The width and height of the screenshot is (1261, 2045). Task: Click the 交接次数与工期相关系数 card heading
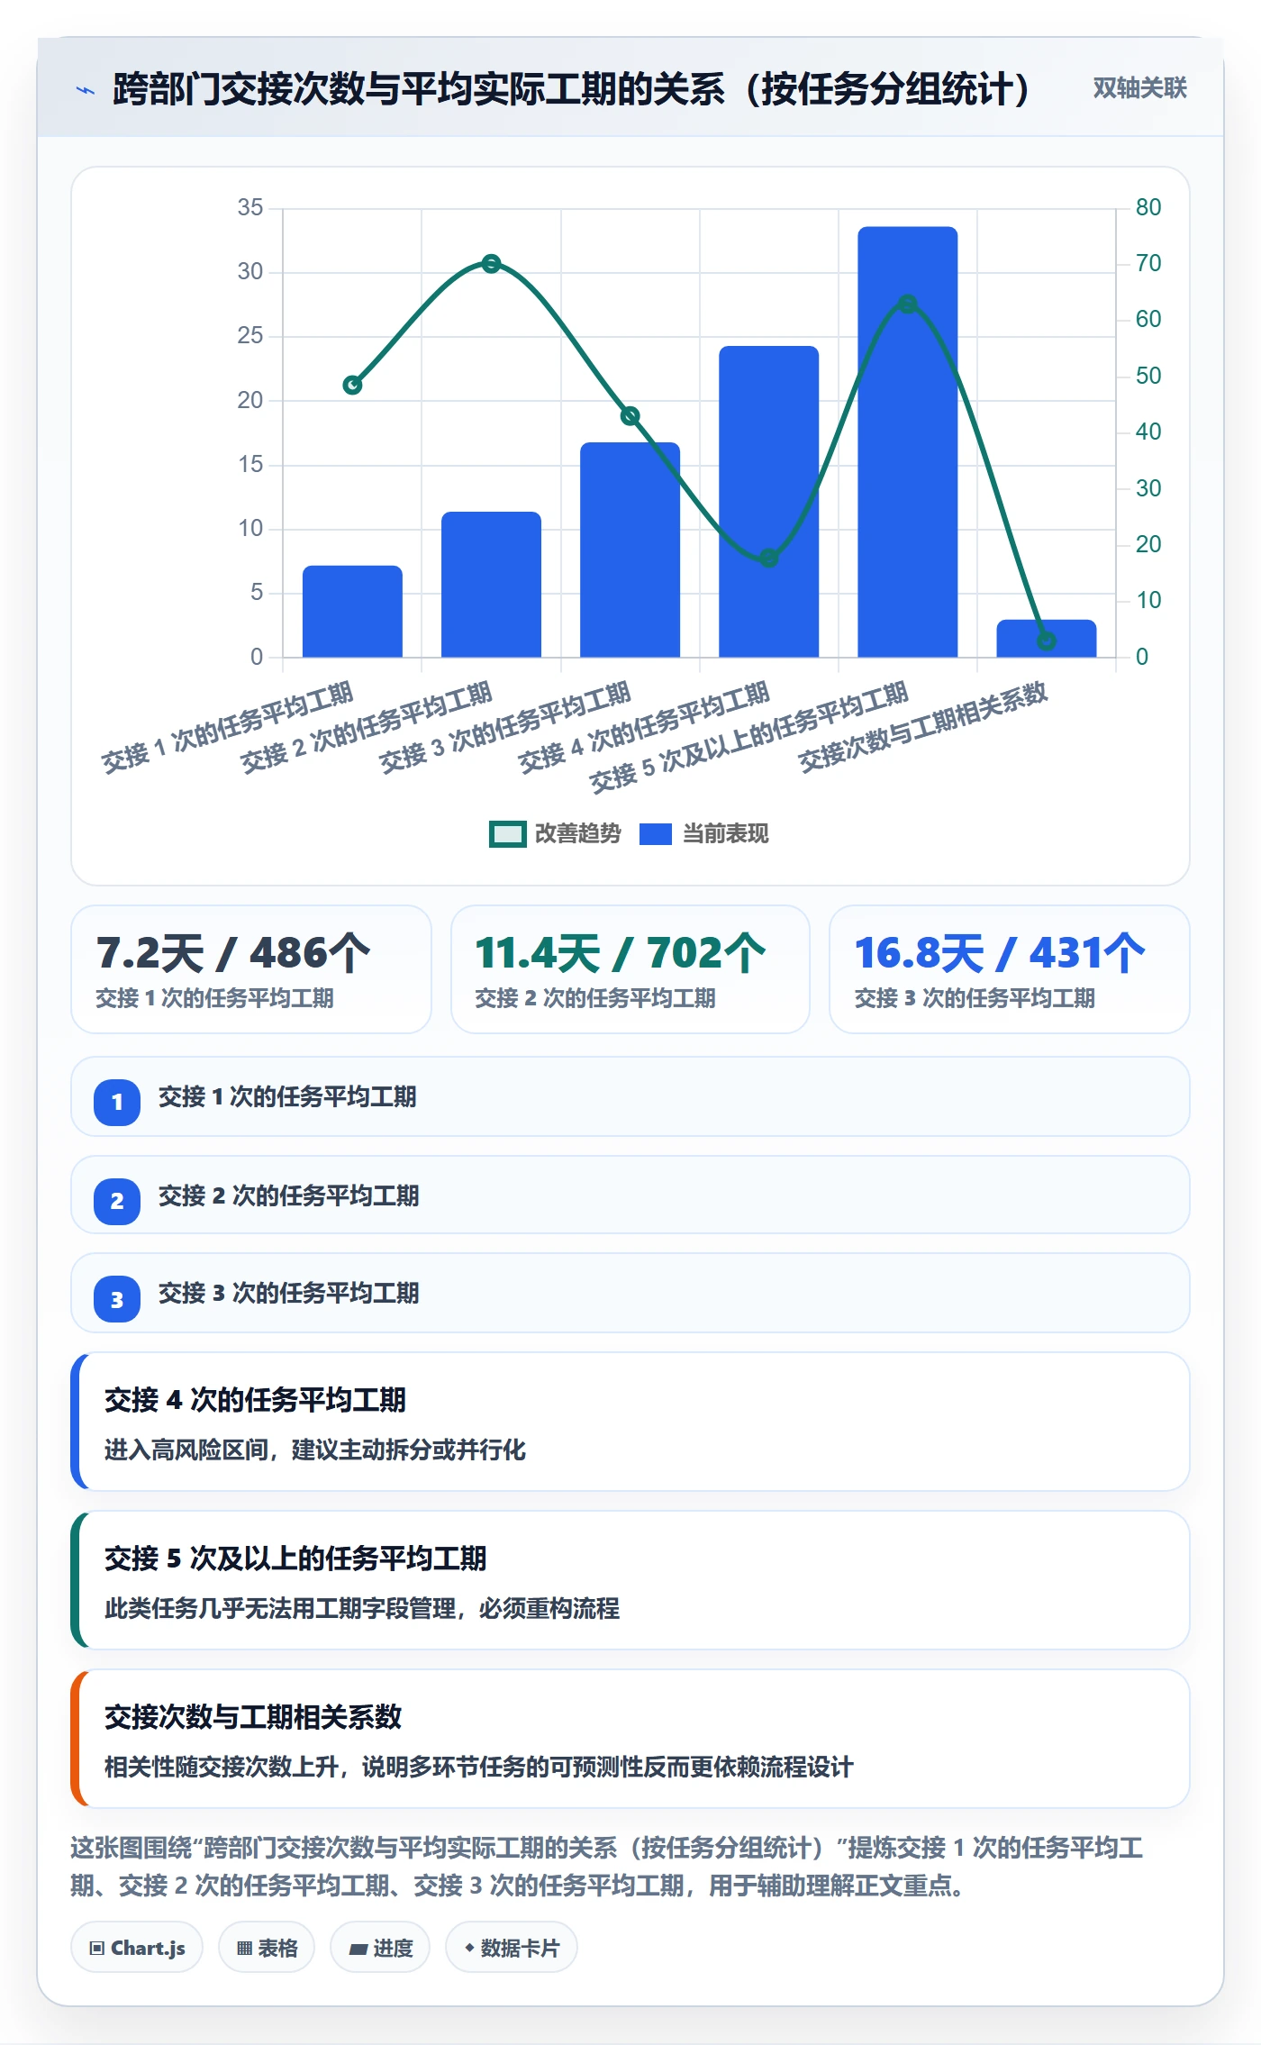(253, 1717)
